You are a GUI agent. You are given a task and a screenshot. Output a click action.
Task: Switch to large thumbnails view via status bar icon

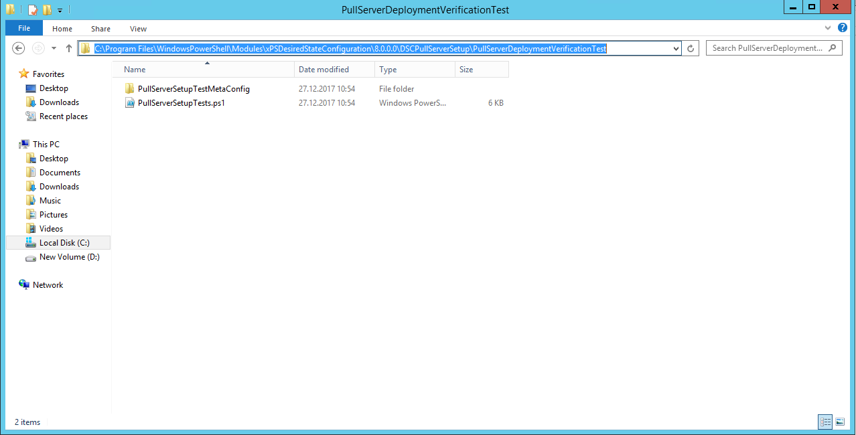pyautogui.click(x=841, y=422)
